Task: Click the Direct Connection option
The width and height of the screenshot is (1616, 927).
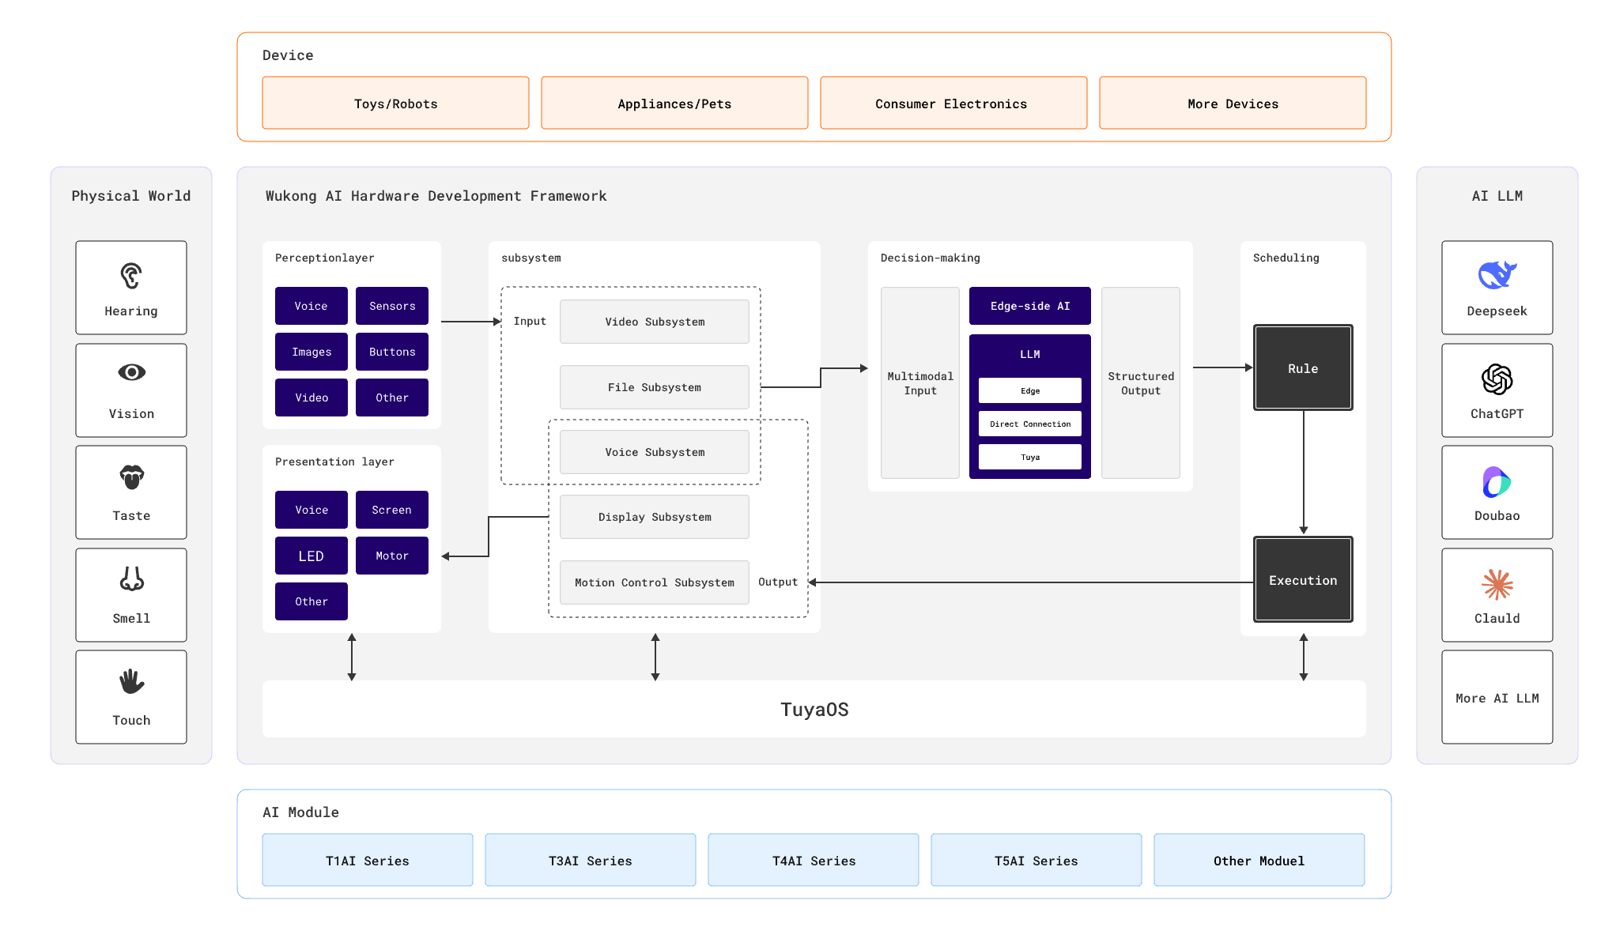Action: click(x=1030, y=424)
